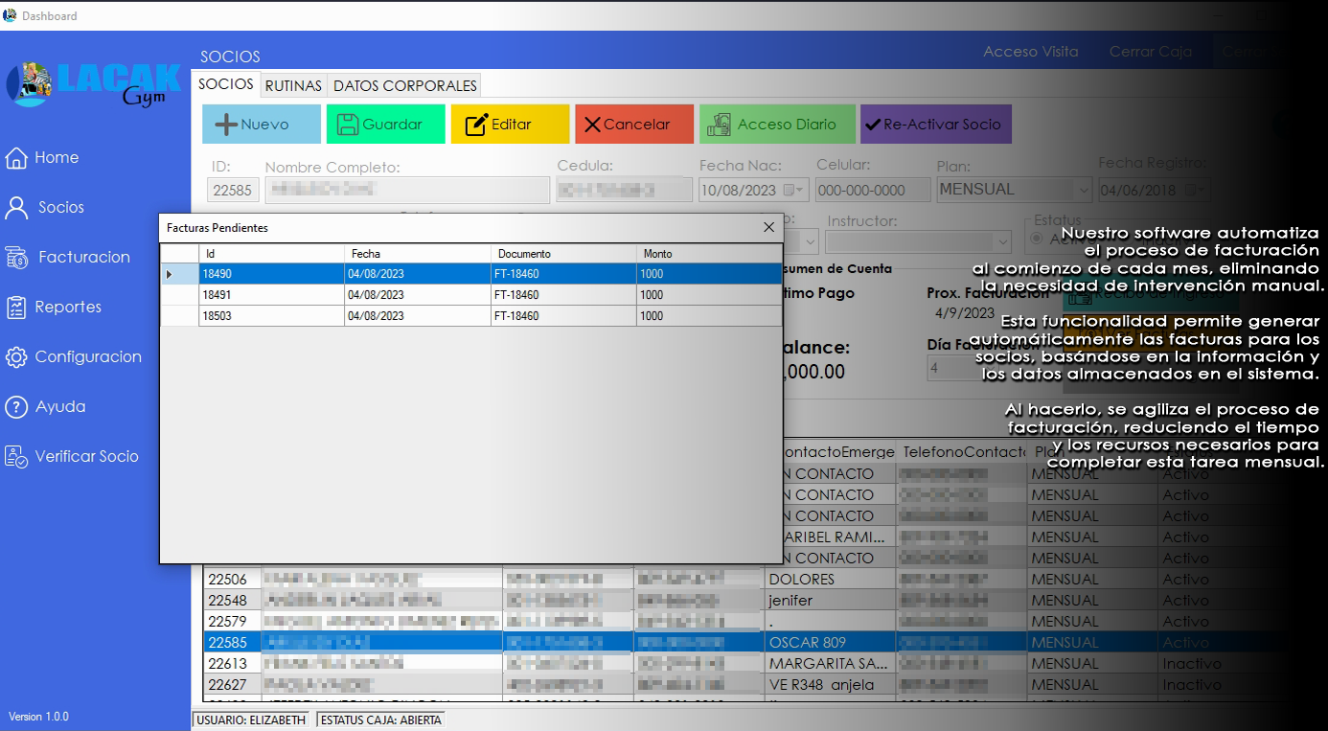This screenshot has width=1328, height=731.
Task: Open the Fecha Nac date picker
Action: (x=795, y=190)
